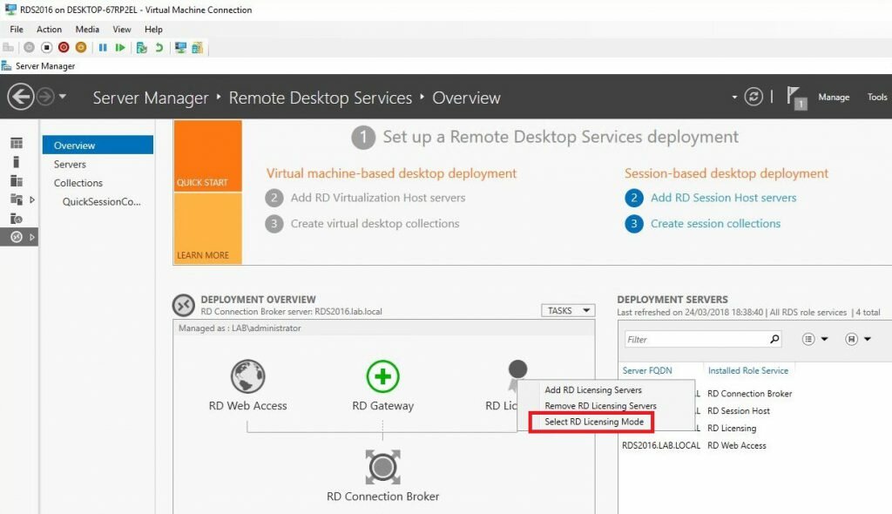Viewport: 892px width, 514px height.
Task: Expand File and Storage Services arrow
Action: (32, 200)
